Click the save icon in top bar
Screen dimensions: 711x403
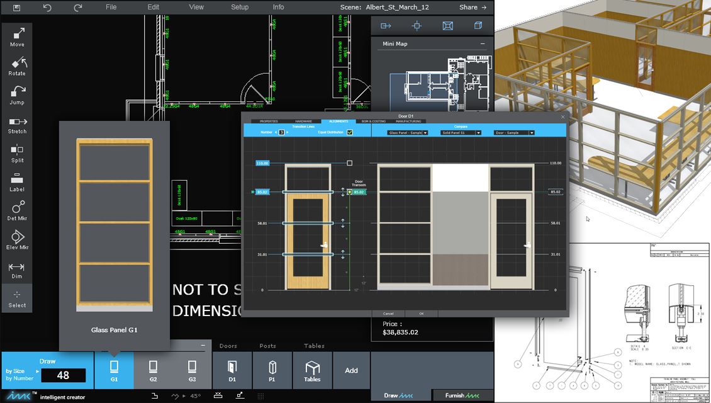tap(16, 8)
